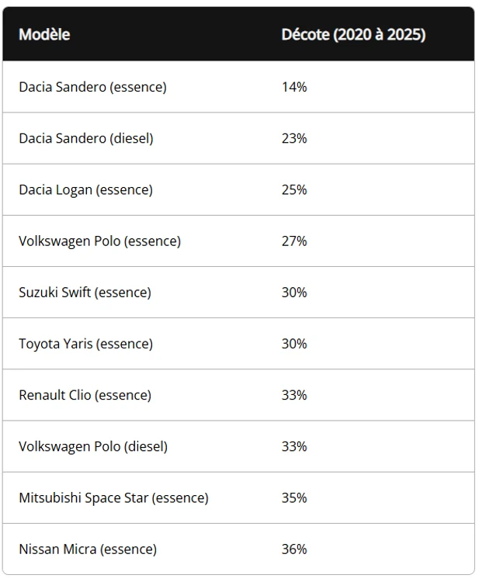This screenshot has width=479, height=582.
Task: Select the Dacia Sandero (essence) cell
Action: (x=92, y=87)
